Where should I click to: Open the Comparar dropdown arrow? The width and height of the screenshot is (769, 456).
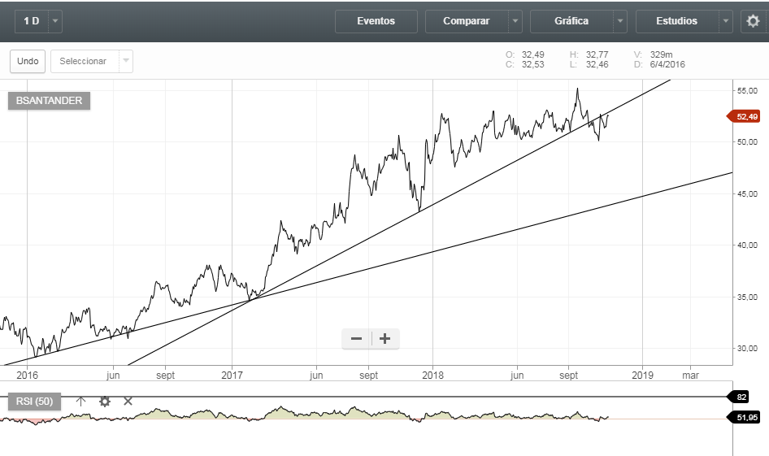515,21
